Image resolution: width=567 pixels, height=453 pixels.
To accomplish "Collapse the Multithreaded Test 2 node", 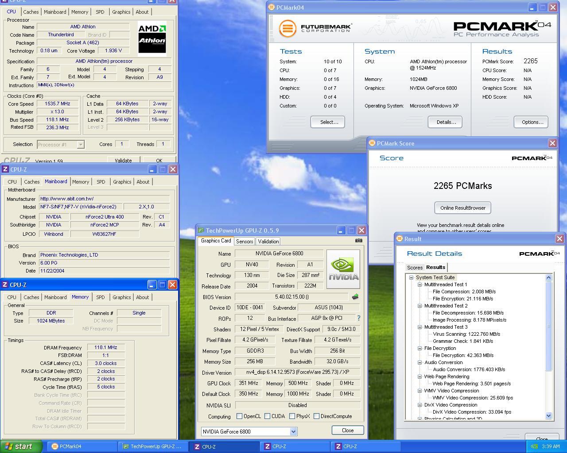I will tap(420, 306).
